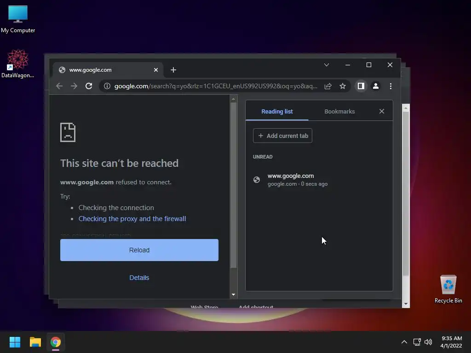Switch to the Reading list tab
The width and height of the screenshot is (471, 353).
click(277, 111)
